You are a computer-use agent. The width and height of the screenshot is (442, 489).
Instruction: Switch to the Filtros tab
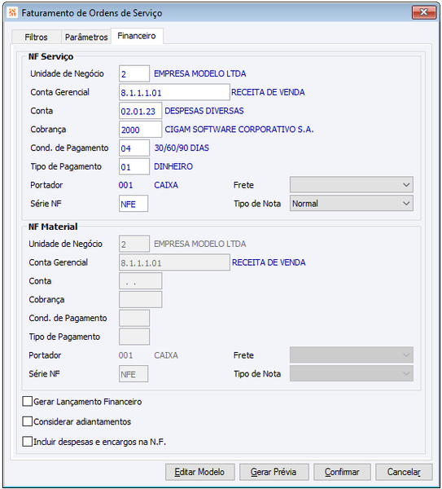click(x=36, y=37)
